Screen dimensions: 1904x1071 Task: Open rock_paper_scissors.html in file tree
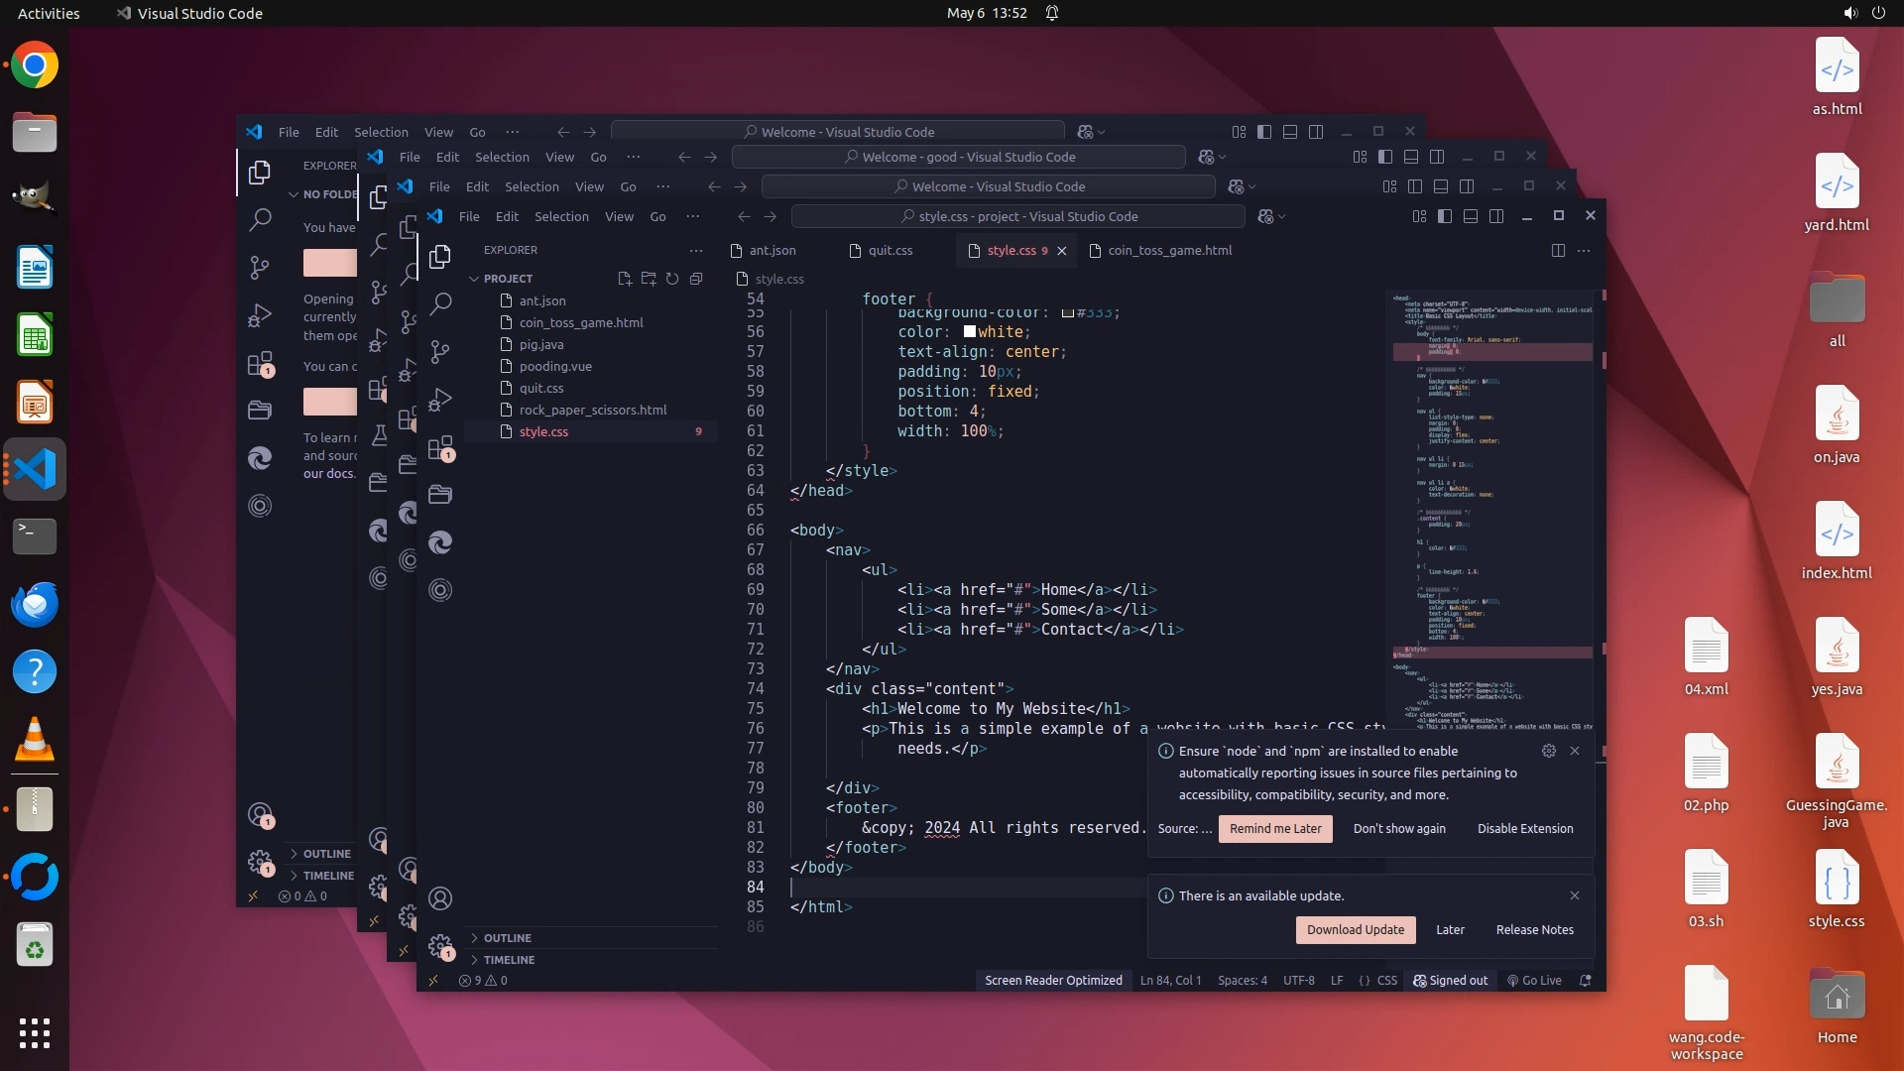click(592, 410)
